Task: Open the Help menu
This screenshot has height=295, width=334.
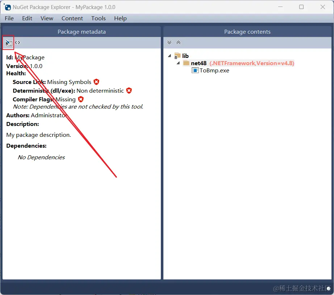Action: [120, 18]
